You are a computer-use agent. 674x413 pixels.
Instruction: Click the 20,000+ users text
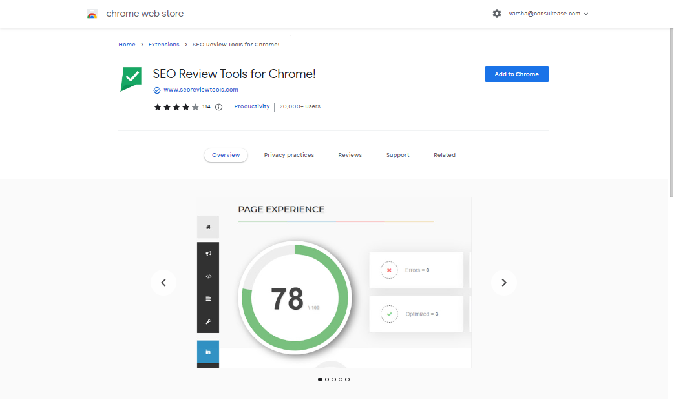click(300, 106)
